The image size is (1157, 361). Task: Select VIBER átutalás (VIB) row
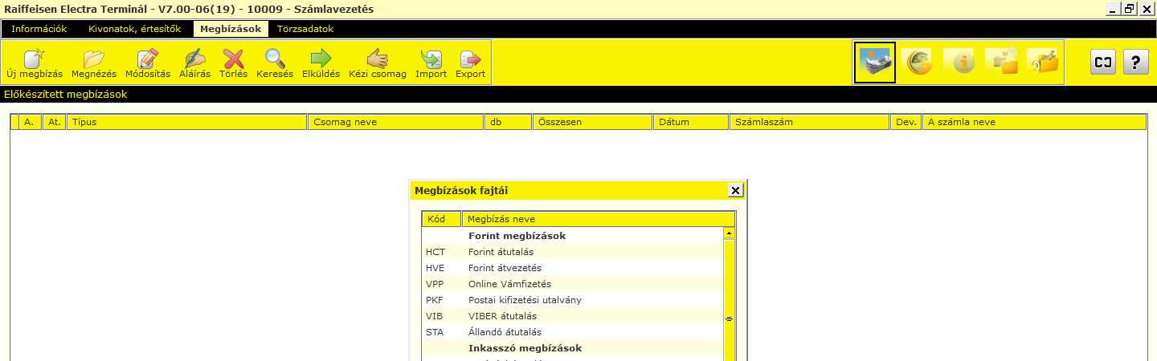click(x=572, y=316)
